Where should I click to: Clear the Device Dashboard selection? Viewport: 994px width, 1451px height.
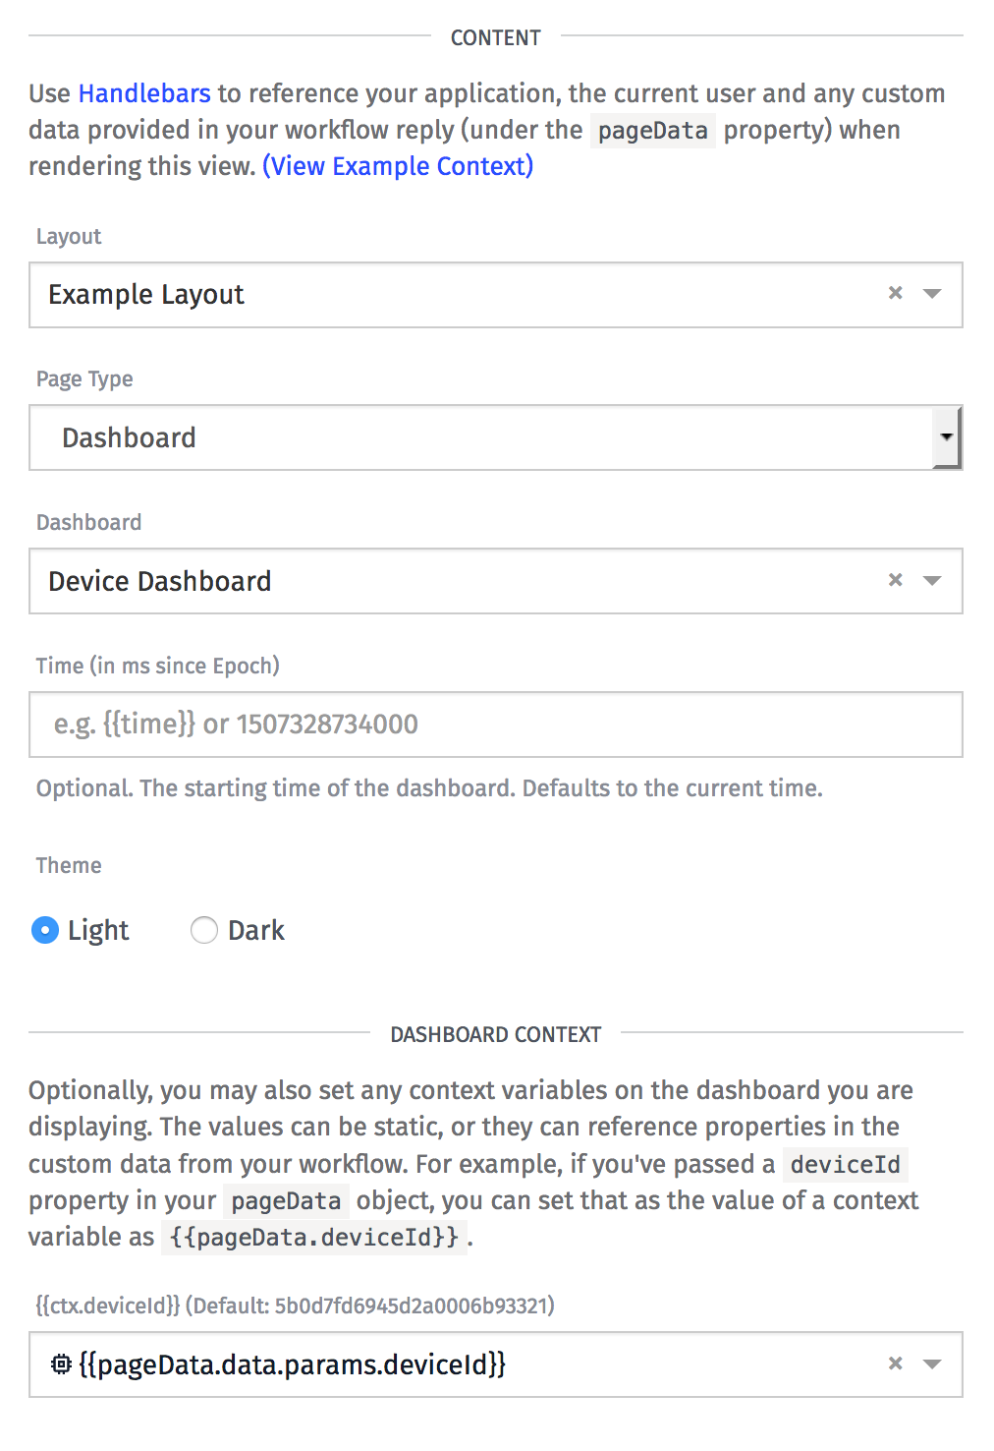coord(895,580)
